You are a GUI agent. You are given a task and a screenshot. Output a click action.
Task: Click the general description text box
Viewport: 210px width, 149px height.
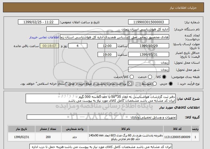pyautogui.click(x=101, y=98)
